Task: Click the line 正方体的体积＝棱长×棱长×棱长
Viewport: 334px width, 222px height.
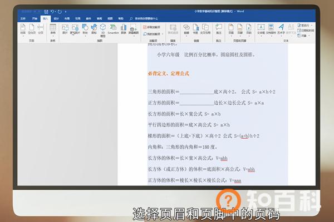Action: click(194, 180)
